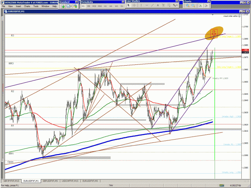Image resolution: width=251 pixels, height=188 pixels.
Task: Click the THV profile name in status bar
Action: [x=111, y=186]
